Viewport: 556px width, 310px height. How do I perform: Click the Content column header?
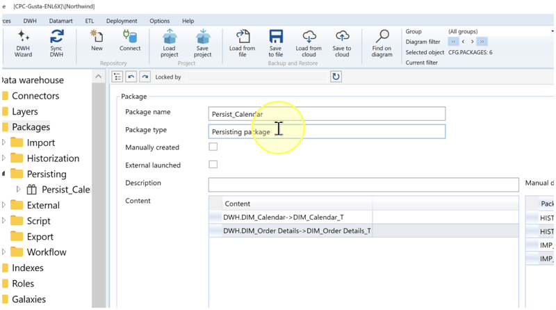click(x=297, y=204)
